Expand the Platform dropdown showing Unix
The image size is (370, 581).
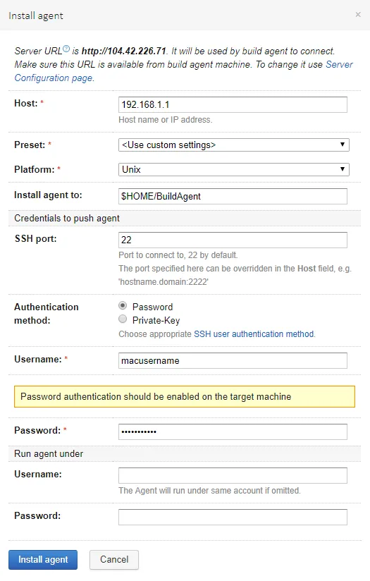234,169
